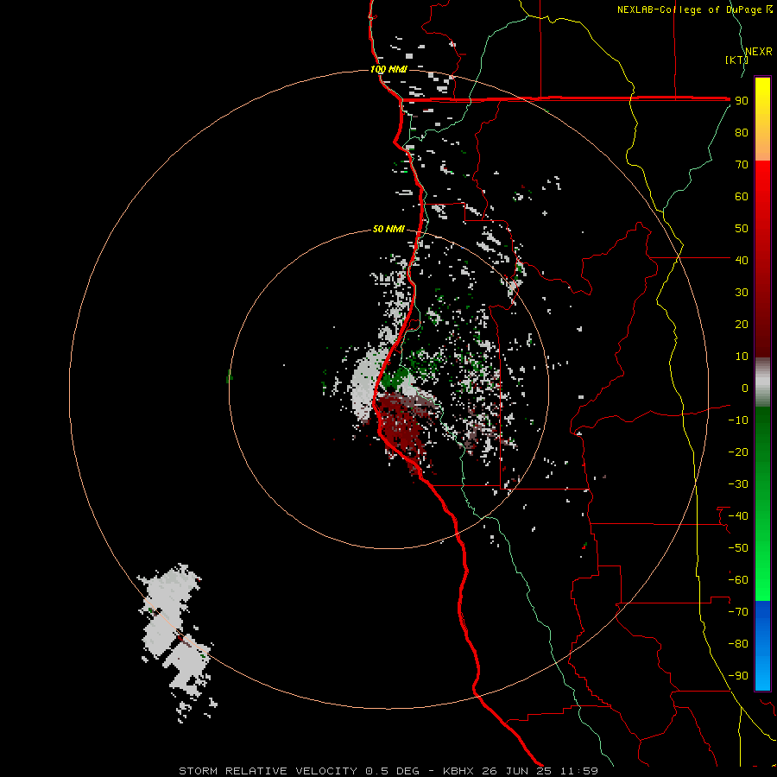Click the Storm Relative Velocity footer caption
The height and width of the screenshot is (777, 777).
[388, 771]
